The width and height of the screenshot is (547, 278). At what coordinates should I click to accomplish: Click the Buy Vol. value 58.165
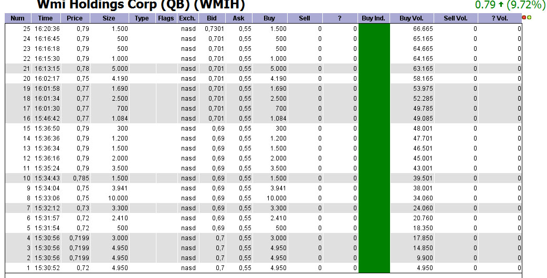[x=423, y=79]
